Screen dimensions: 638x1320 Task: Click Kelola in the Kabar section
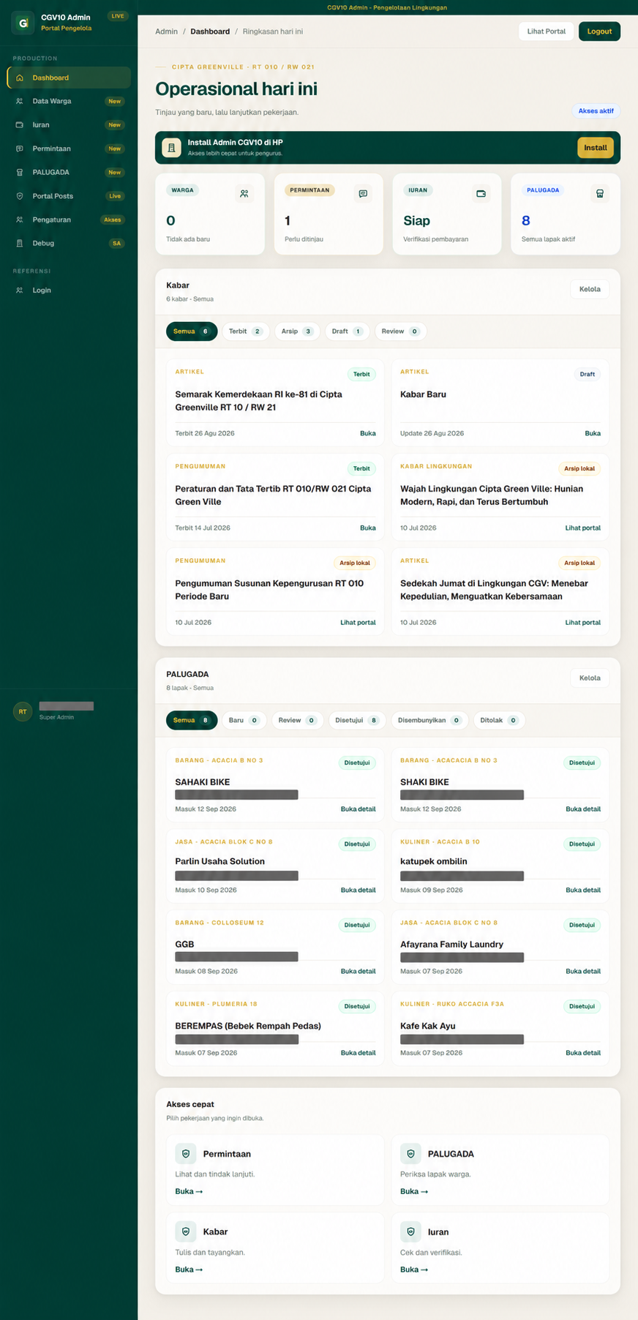pyautogui.click(x=590, y=289)
